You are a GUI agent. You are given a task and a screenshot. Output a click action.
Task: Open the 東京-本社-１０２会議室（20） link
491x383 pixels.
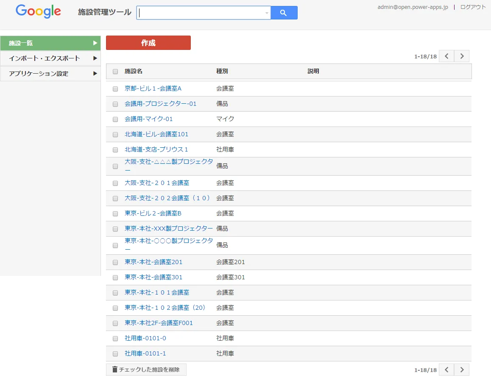[165, 308]
